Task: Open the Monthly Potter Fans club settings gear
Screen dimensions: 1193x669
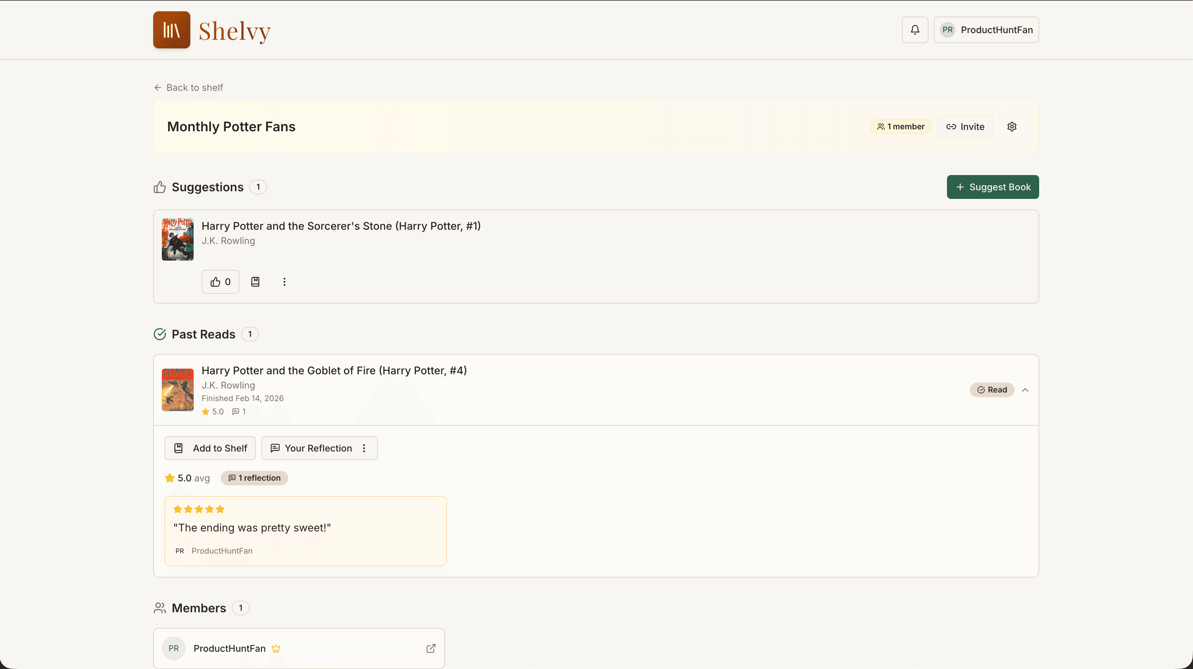Action: [x=1011, y=126]
